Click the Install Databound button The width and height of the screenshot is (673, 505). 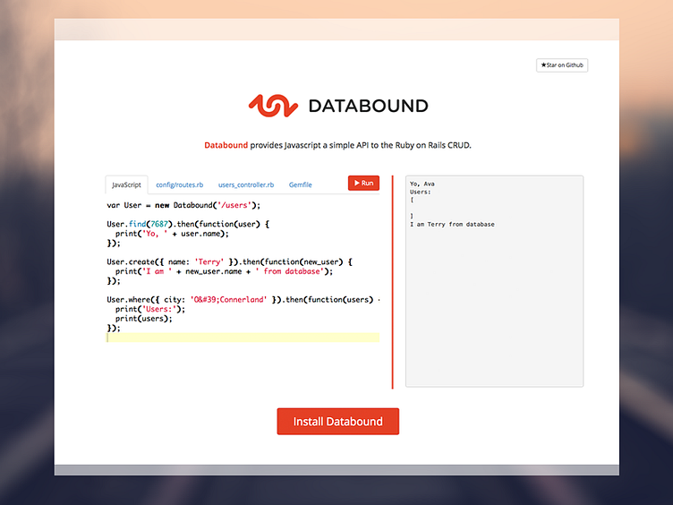pos(337,421)
